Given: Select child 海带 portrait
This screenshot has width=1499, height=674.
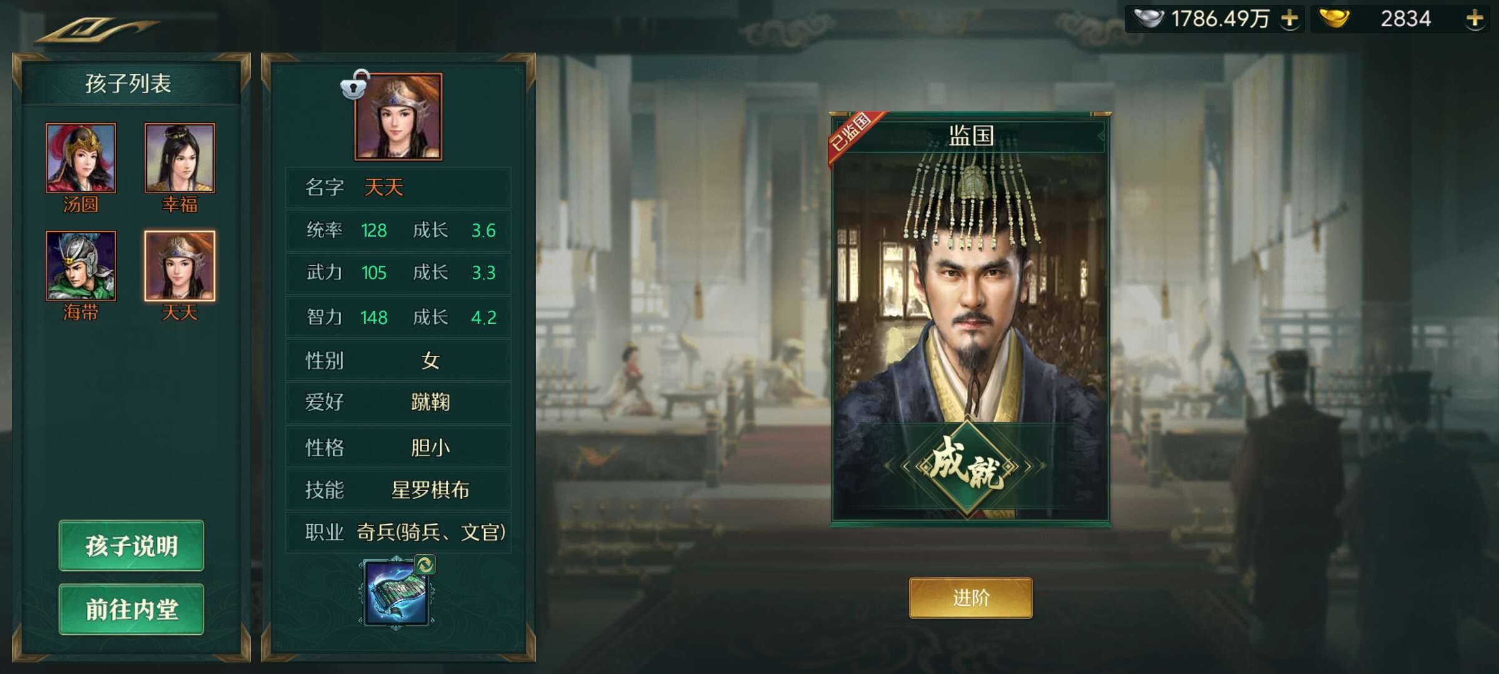Looking at the screenshot, I should (x=81, y=266).
